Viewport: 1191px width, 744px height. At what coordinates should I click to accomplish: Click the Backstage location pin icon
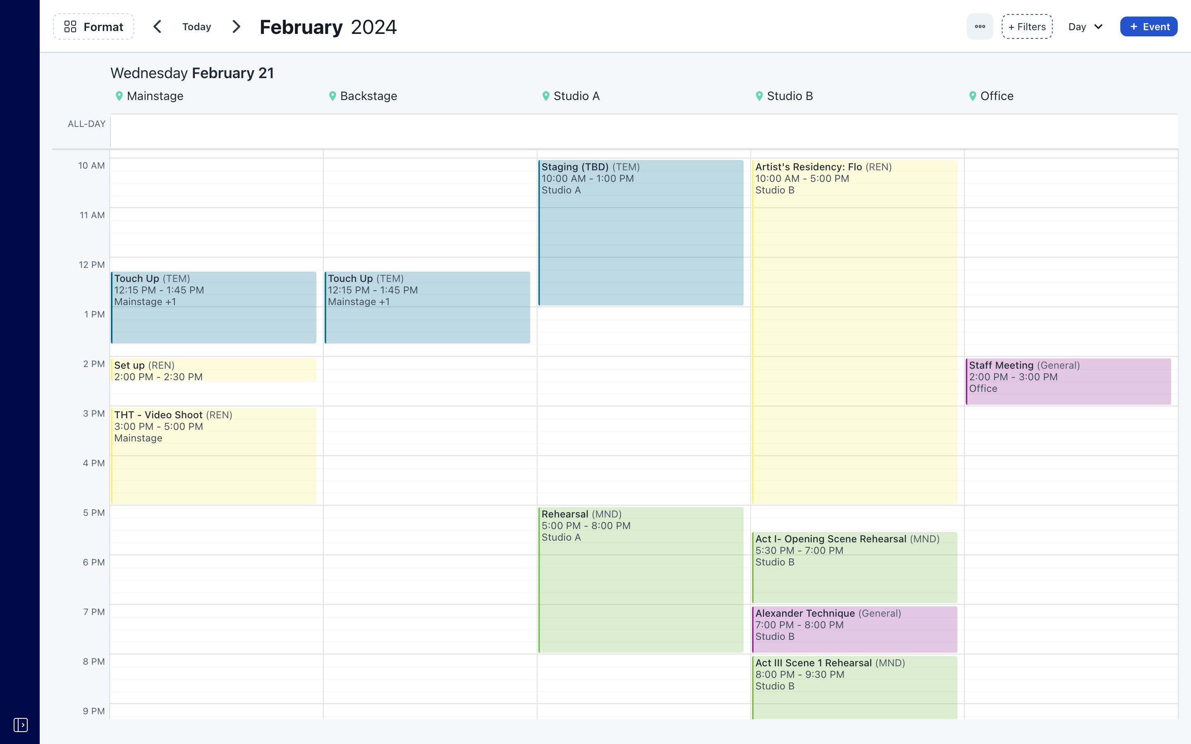[x=332, y=96]
